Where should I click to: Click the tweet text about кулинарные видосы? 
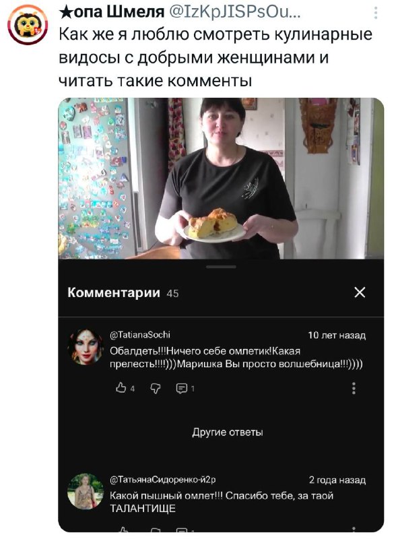click(x=216, y=57)
